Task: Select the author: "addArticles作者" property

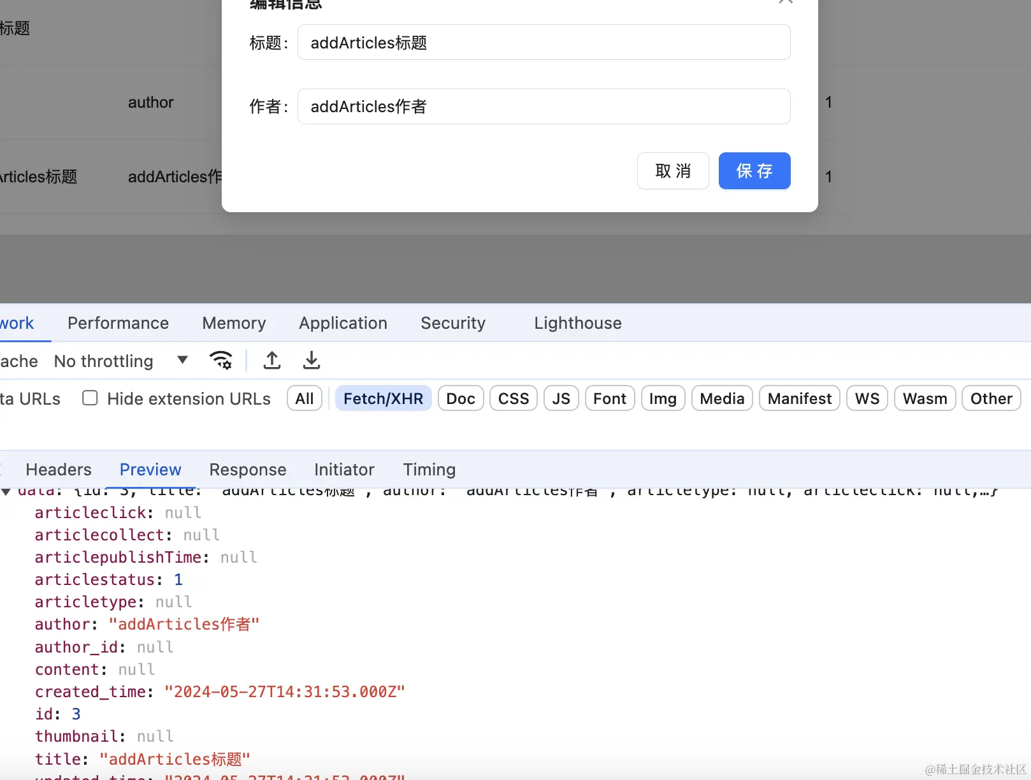Action: (147, 624)
